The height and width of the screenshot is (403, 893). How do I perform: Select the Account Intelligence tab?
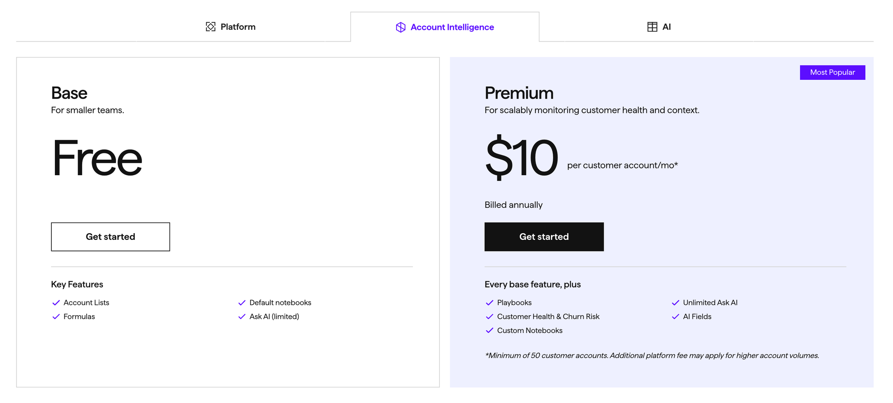click(445, 27)
